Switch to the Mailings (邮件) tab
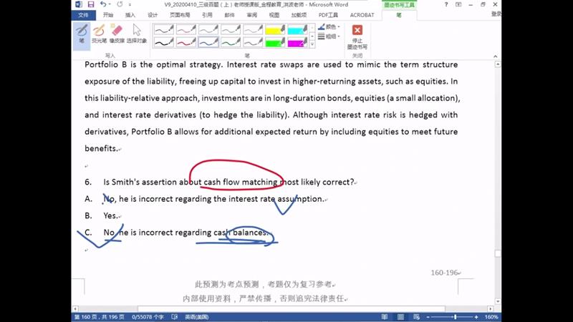The width and height of the screenshot is (573, 322). tap(229, 15)
